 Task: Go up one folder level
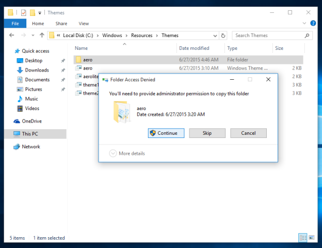coord(42,35)
